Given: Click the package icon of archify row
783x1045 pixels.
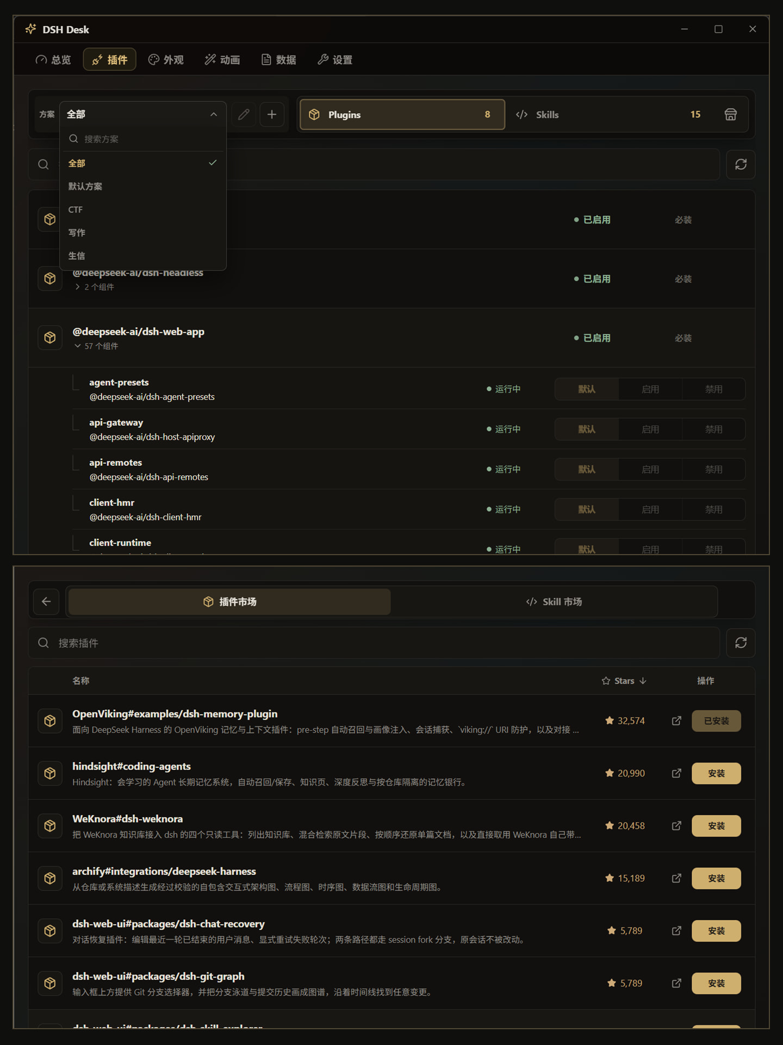Looking at the screenshot, I should 50,878.
